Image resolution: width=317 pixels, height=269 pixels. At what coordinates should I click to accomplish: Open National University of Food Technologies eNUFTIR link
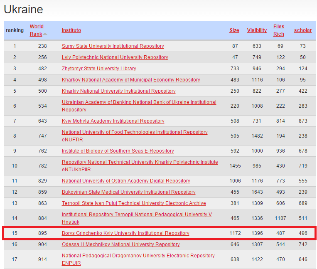tap(135, 136)
